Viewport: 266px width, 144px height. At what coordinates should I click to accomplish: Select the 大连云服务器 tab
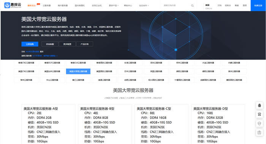point(208,63)
